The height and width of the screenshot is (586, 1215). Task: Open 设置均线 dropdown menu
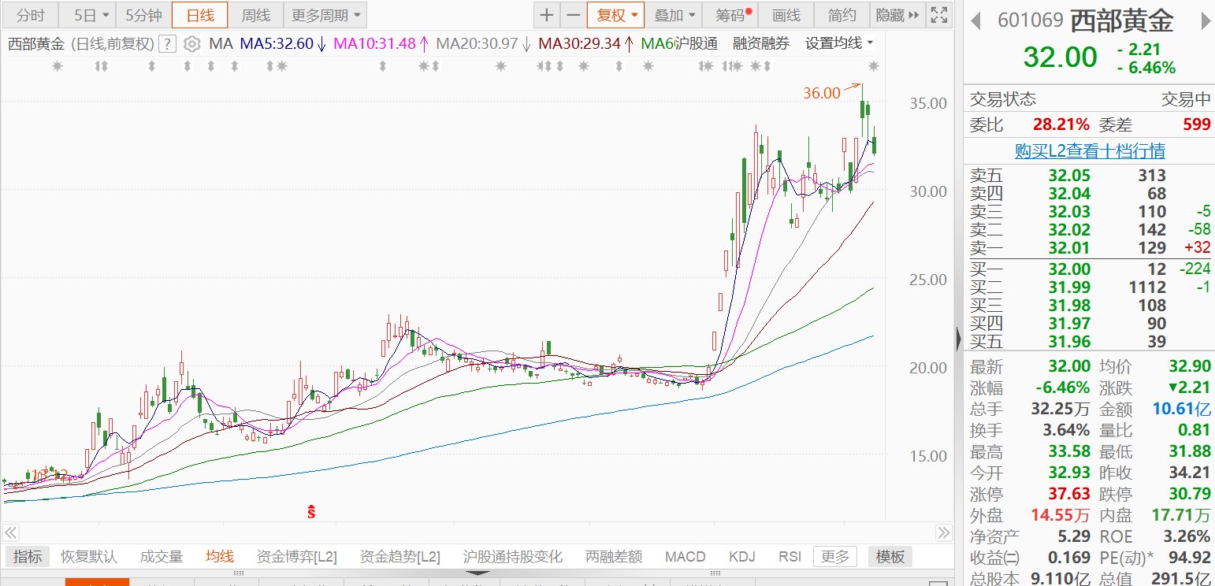click(839, 44)
